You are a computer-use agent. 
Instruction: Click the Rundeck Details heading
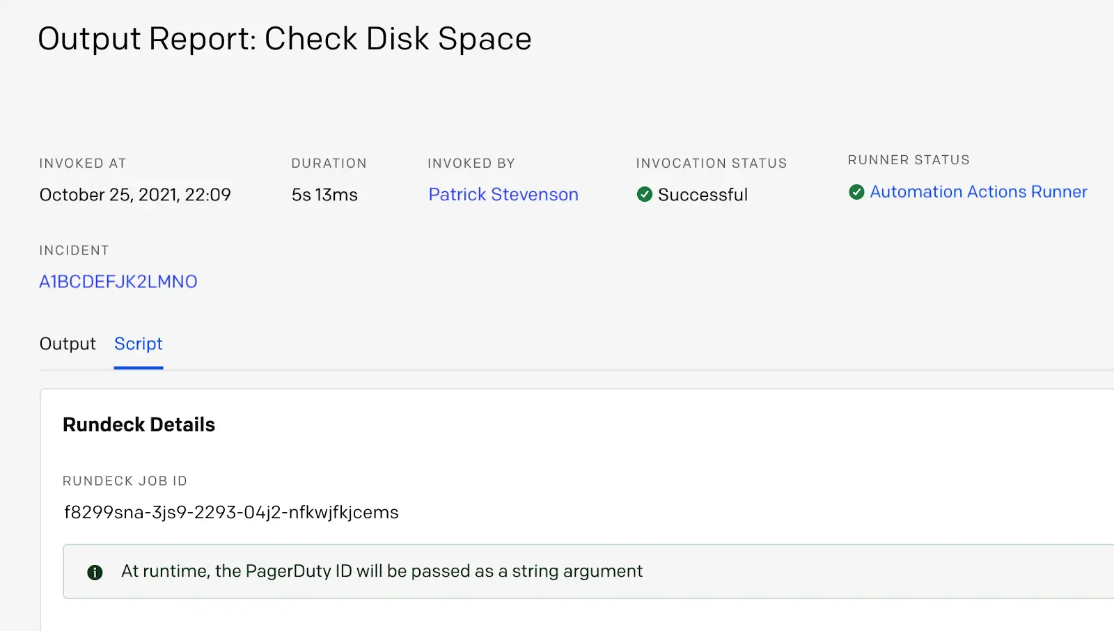click(x=139, y=425)
